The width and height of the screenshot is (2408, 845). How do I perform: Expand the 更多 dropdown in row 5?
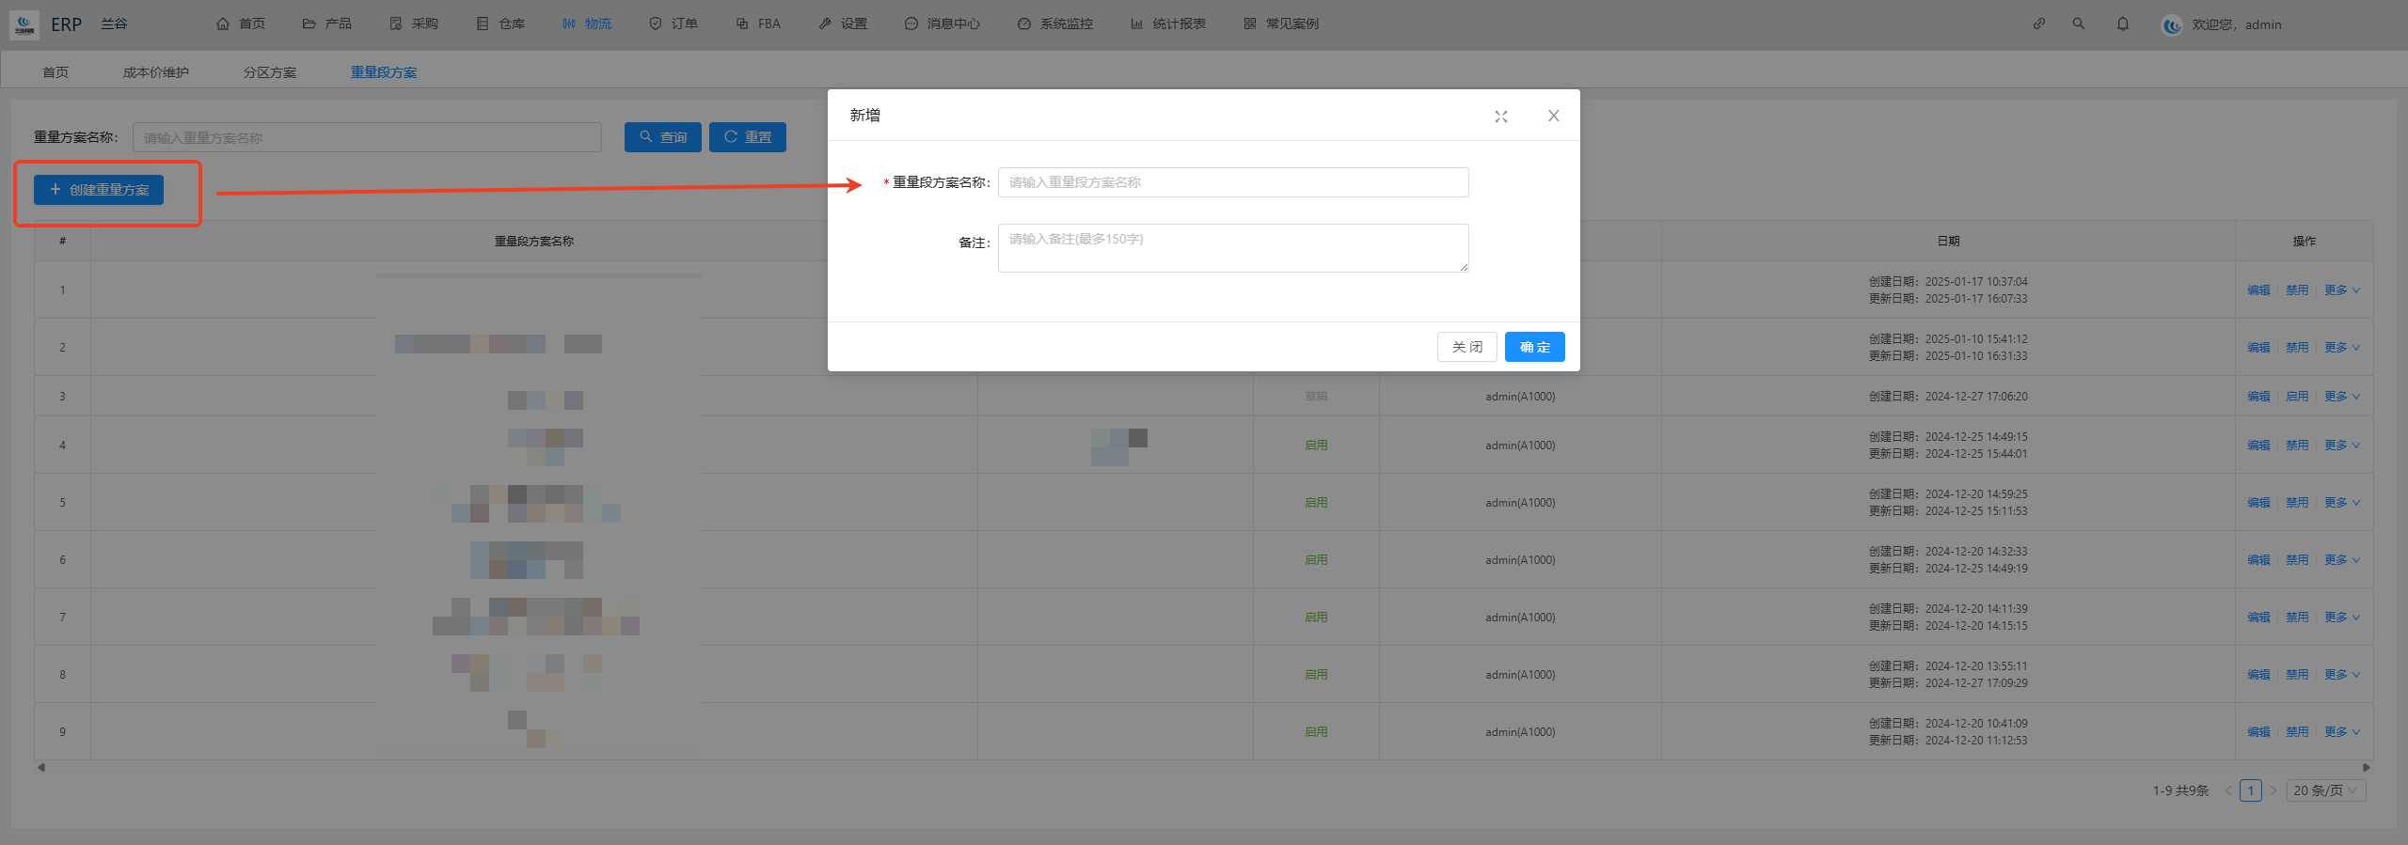(x=2341, y=503)
